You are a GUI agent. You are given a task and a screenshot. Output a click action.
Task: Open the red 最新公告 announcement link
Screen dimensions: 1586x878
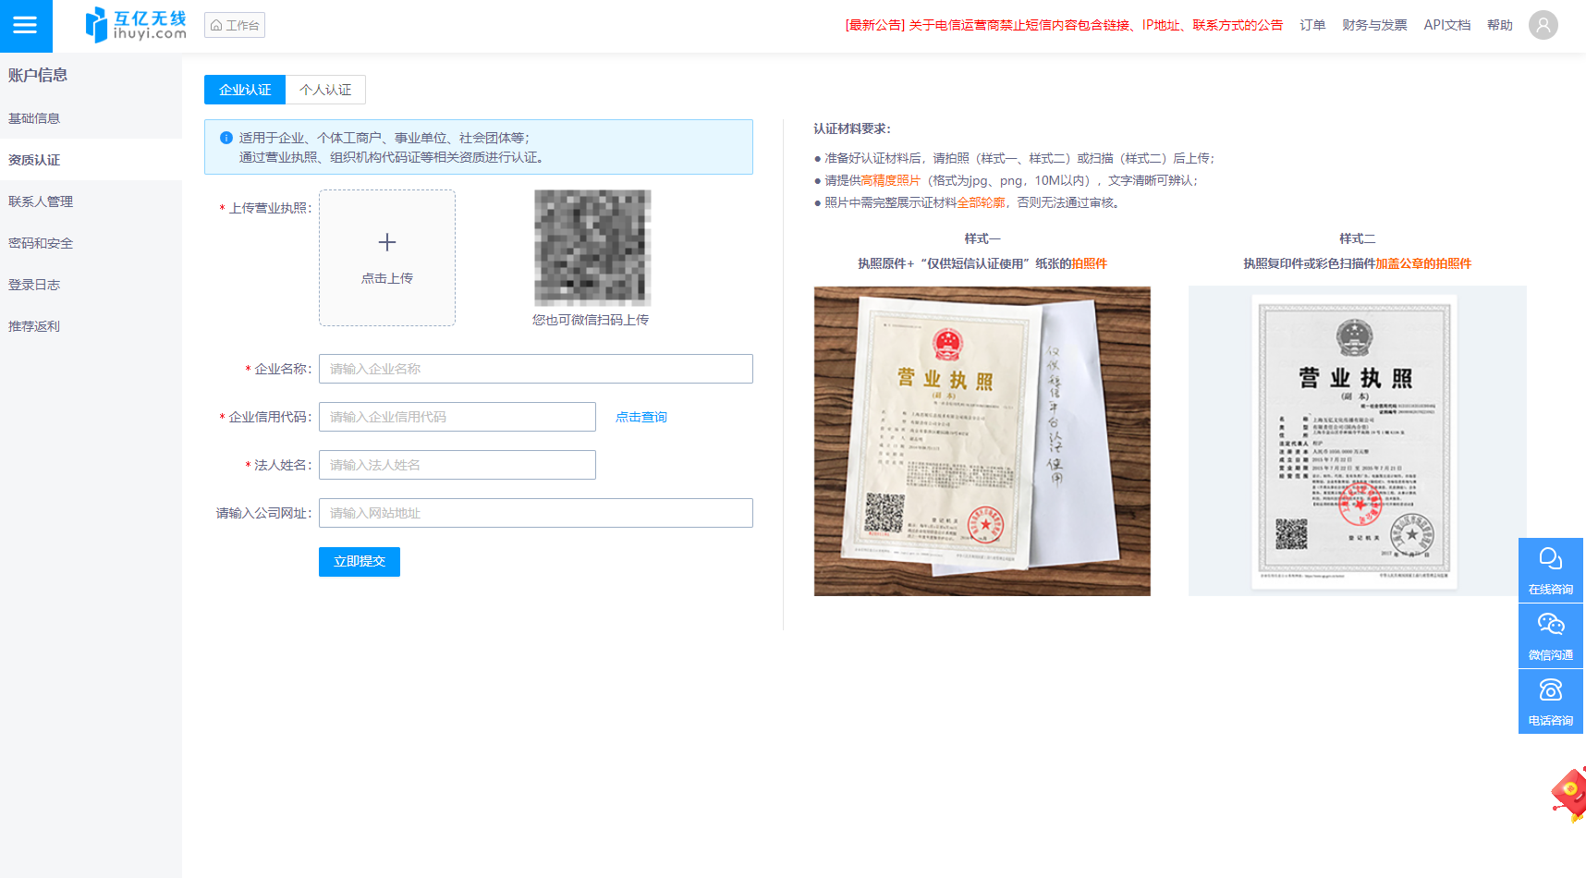click(x=1064, y=25)
